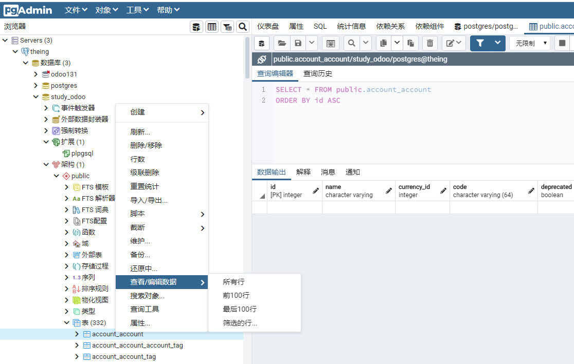This screenshot has width=574, height=364.
Task: Choose 创建 in the context menu
Action: click(x=162, y=112)
